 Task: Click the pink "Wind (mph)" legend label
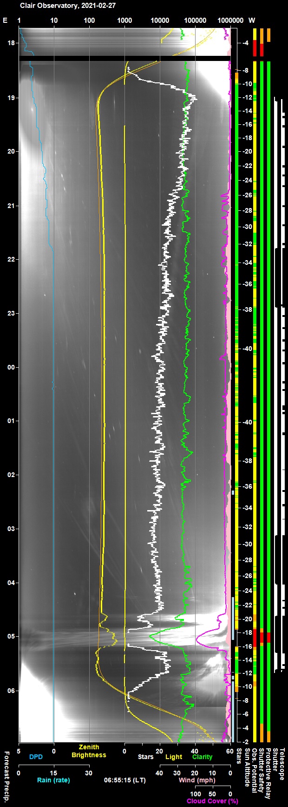pyautogui.click(x=197, y=780)
